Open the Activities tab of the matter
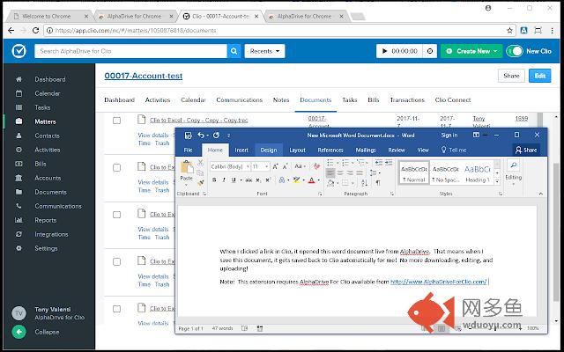This screenshot has height=352, width=564. coord(158,99)
